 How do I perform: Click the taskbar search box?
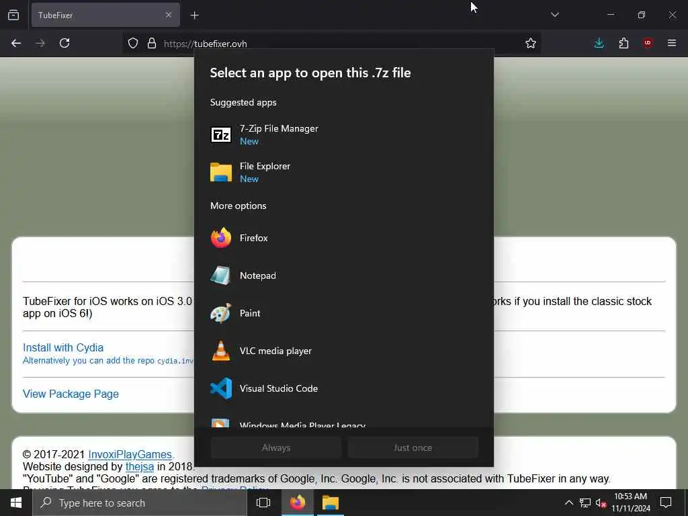tap(140, 503)
